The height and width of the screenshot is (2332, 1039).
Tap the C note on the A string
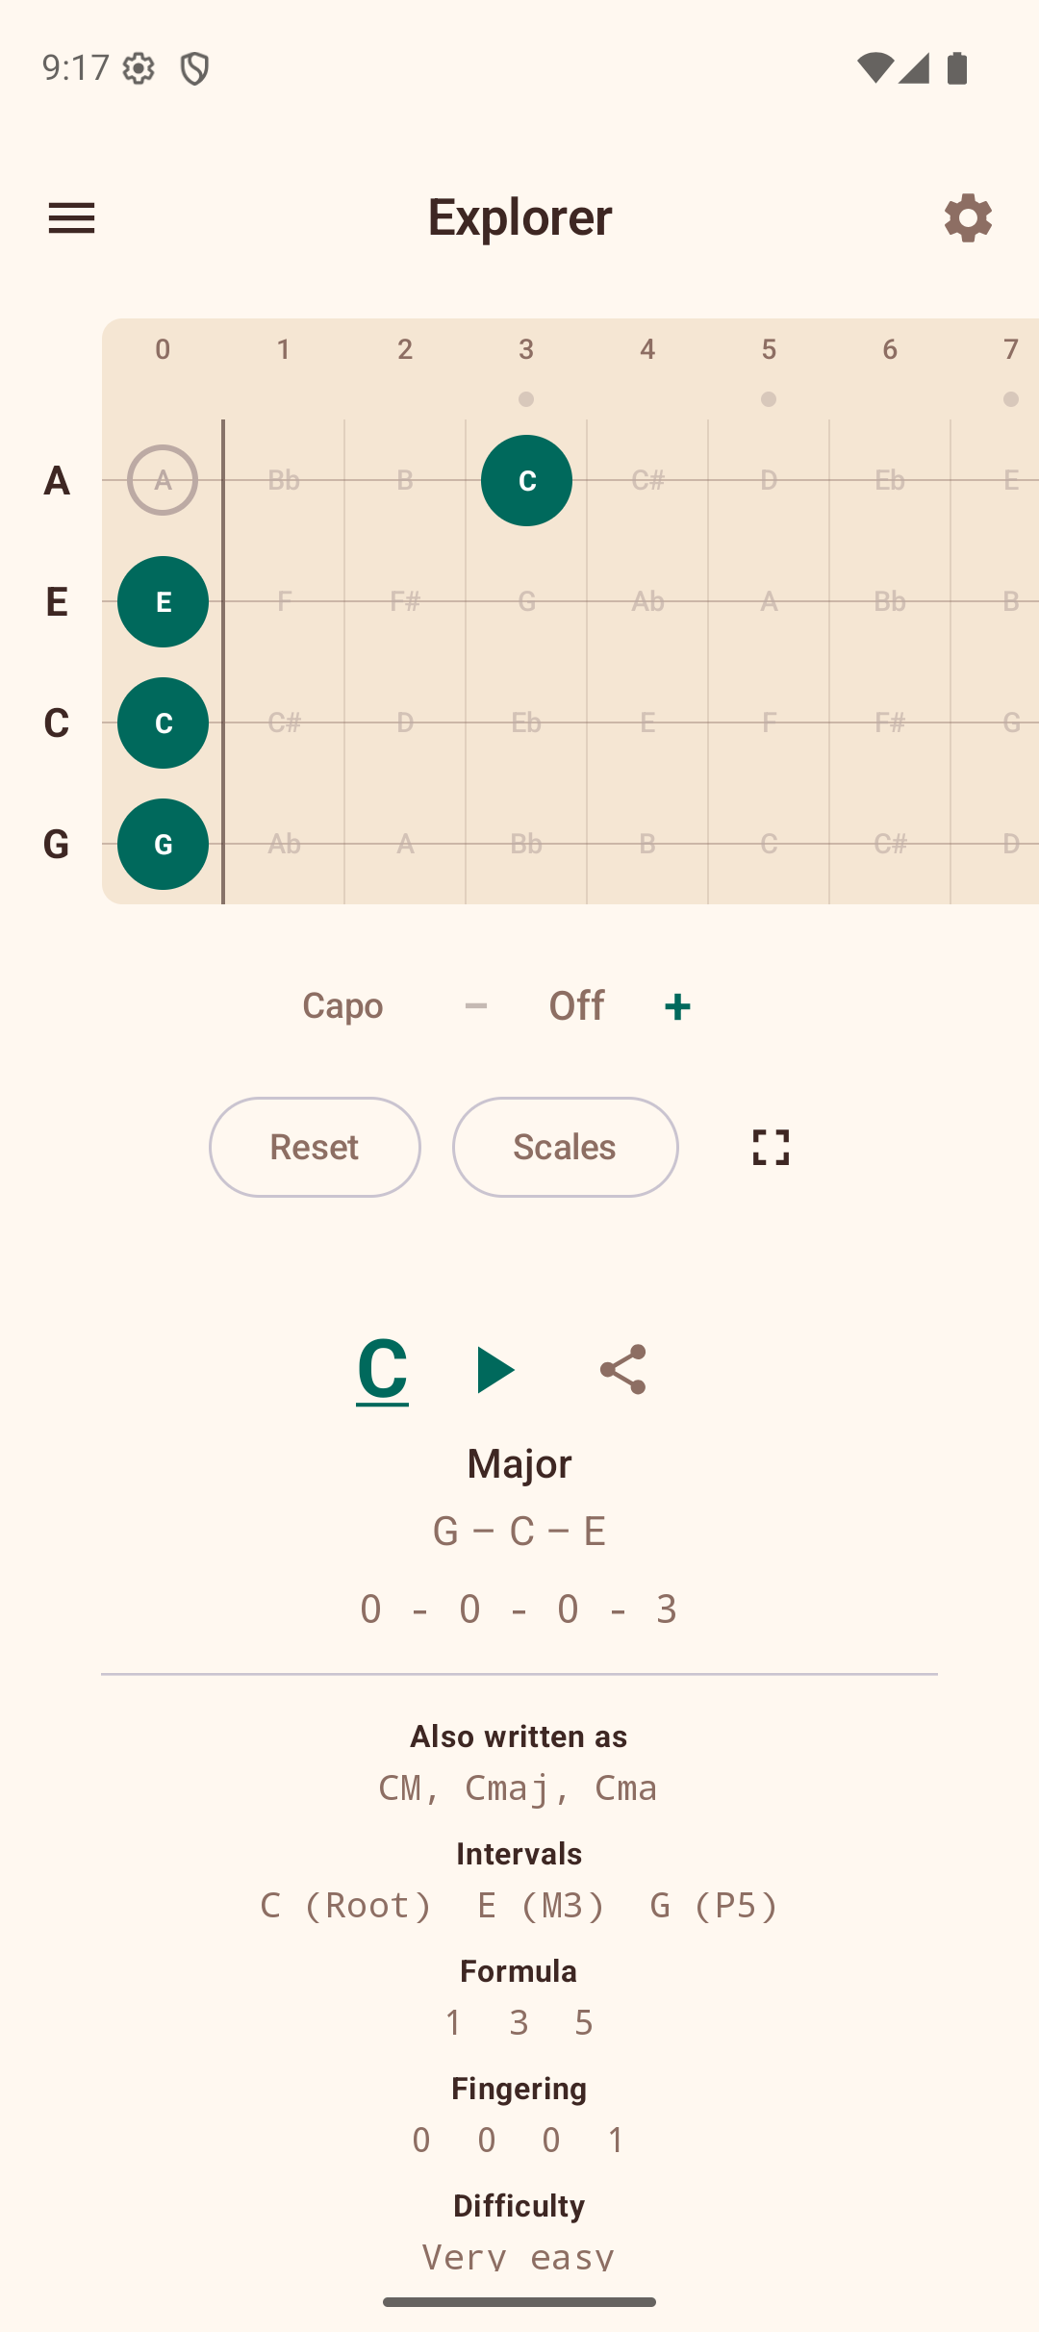(525, 481)
